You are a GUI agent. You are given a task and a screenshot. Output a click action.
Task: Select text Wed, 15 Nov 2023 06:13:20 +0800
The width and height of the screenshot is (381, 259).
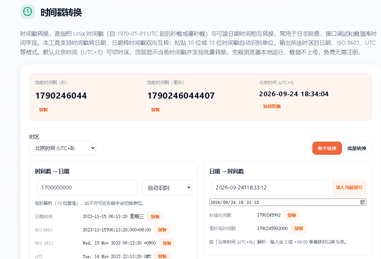[x=119, y=243]
